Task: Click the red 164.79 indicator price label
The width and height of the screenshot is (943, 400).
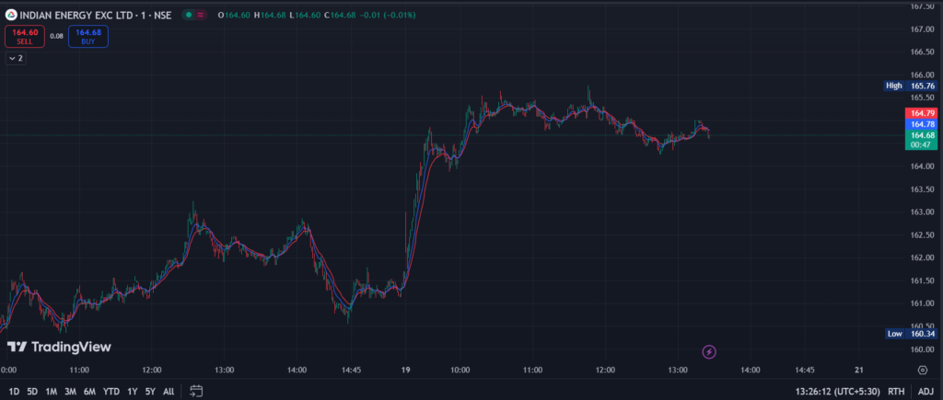Action: point(921,113)
